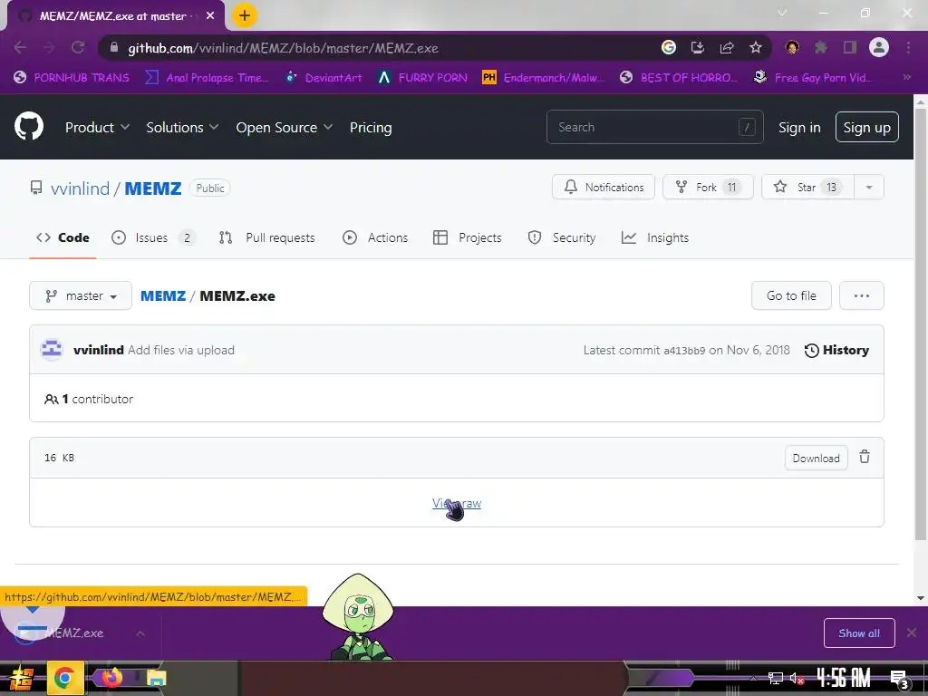This screenshot has height=696, width=928.
Task: Open the Security tab
Action: coord(562,237)
